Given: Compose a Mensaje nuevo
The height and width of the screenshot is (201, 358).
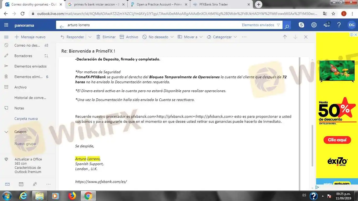Looking at the screenshot, I should (x=30, y=37).
